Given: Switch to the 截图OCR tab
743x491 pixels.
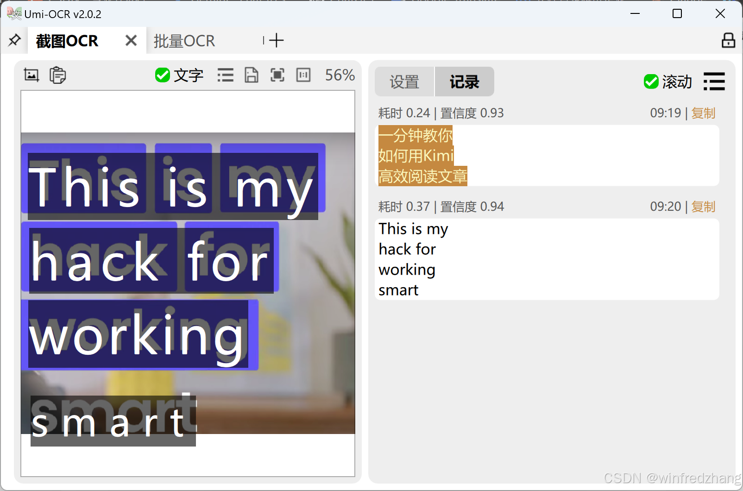Looking at the screenshot, I should click(67, 41).
